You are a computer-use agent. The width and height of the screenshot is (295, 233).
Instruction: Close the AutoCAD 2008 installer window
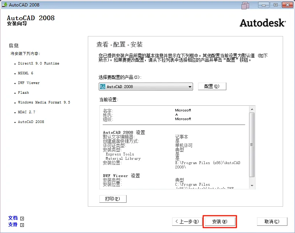(288, 5)
